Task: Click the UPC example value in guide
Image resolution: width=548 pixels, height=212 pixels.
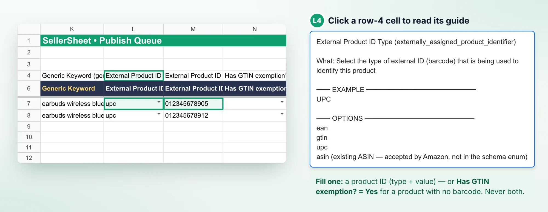Action: point(324,99)
